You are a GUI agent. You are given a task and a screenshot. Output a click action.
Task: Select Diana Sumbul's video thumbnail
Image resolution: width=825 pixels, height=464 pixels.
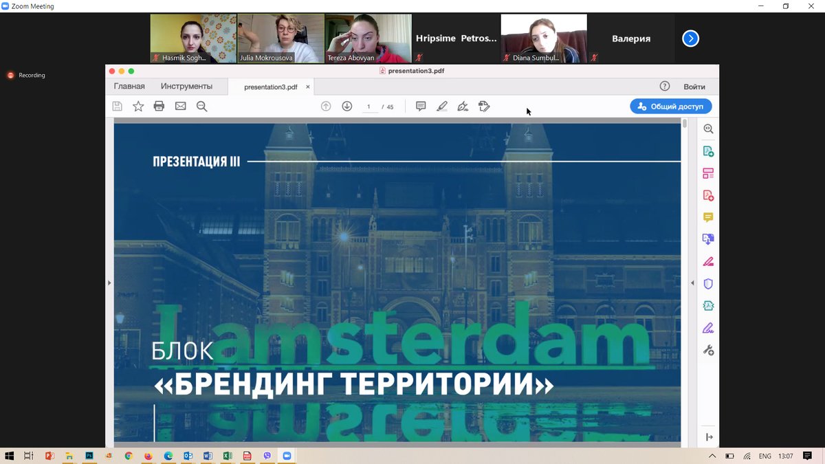[544, 38]
